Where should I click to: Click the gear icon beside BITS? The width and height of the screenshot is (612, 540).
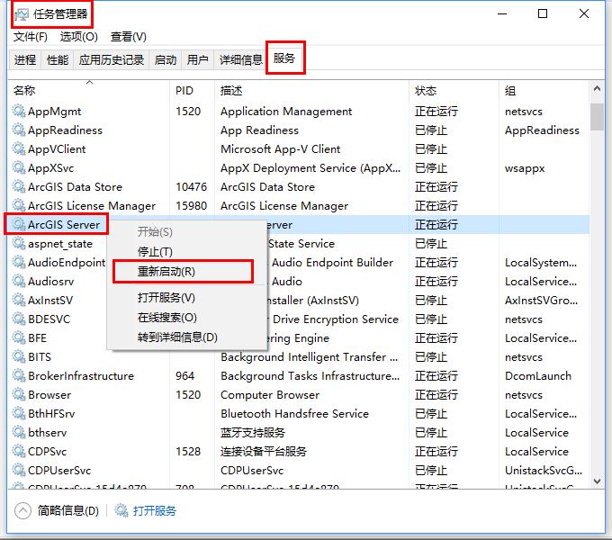point(18,357)
